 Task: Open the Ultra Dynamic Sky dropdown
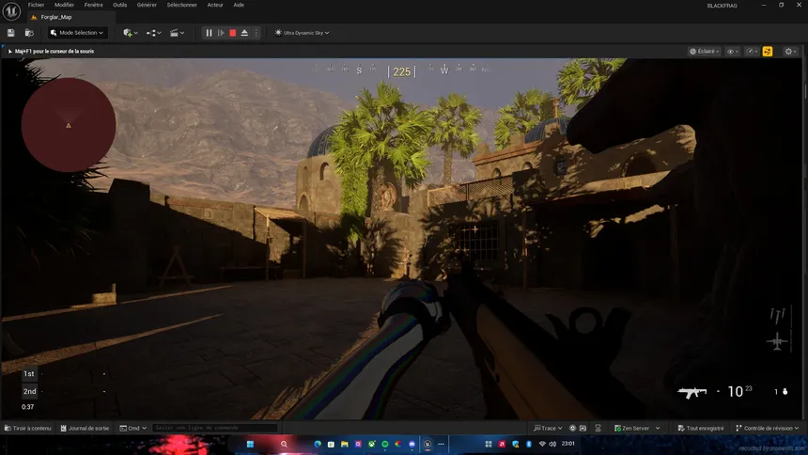[x=301, y=33]
